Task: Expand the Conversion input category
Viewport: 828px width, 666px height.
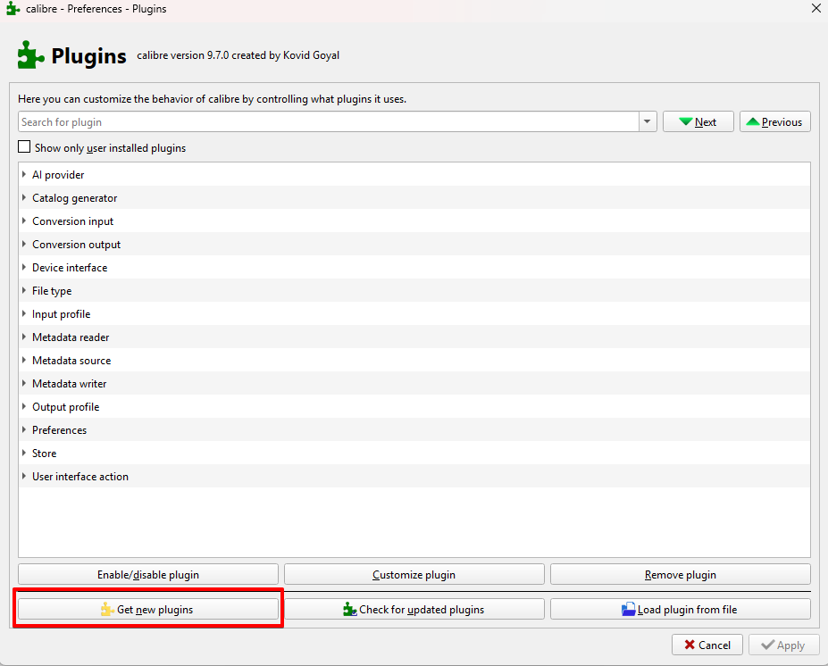Action: (x=24, y=221)
